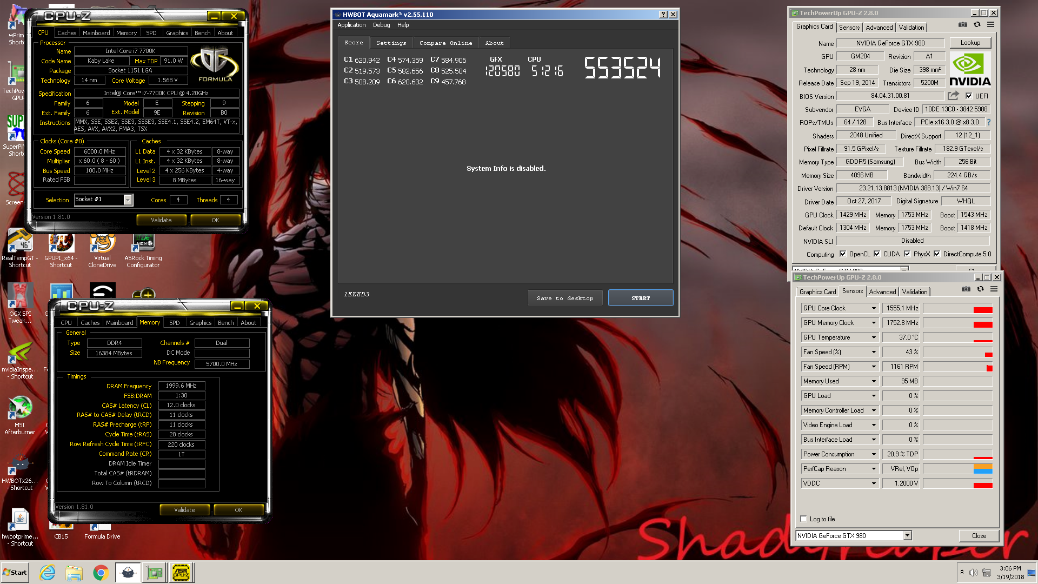This screenshot has width=1038, height=584.
Task: Click PerfCap Reason orange-blue graph
Action: point(982,469)
